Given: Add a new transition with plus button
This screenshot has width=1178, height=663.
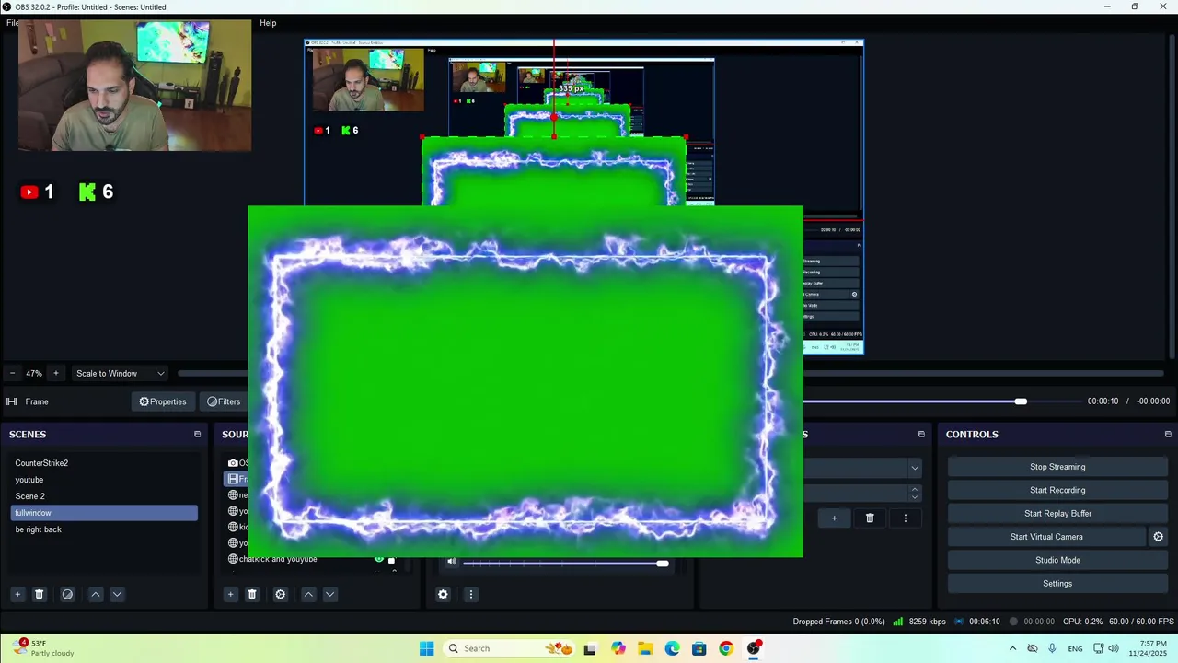Looking at the screenshot, I should click(x=834, y=518).
